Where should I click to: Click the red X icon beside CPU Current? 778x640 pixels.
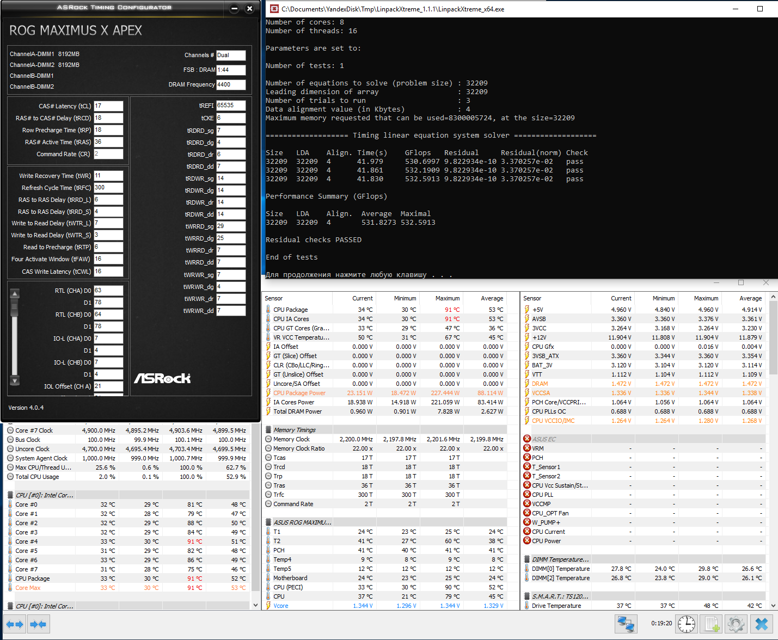527,532
